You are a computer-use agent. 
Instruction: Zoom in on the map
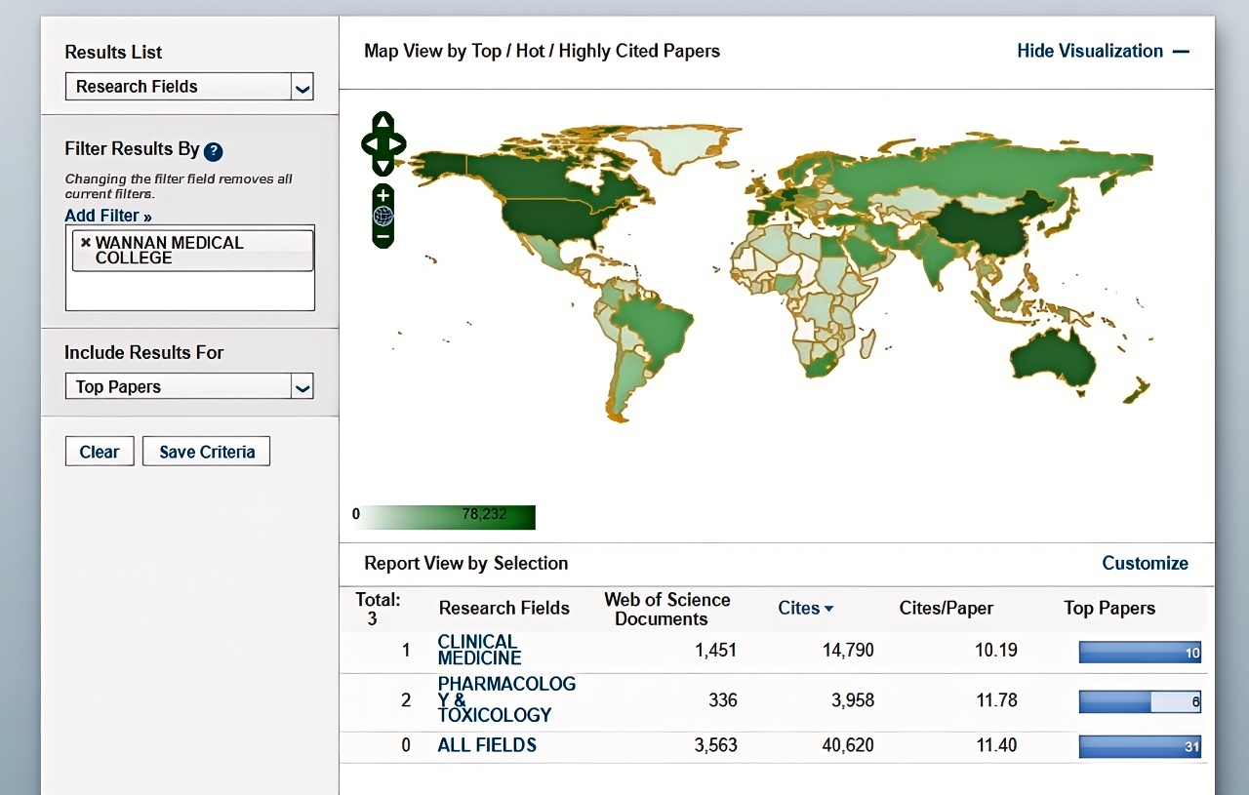(383, 196)
